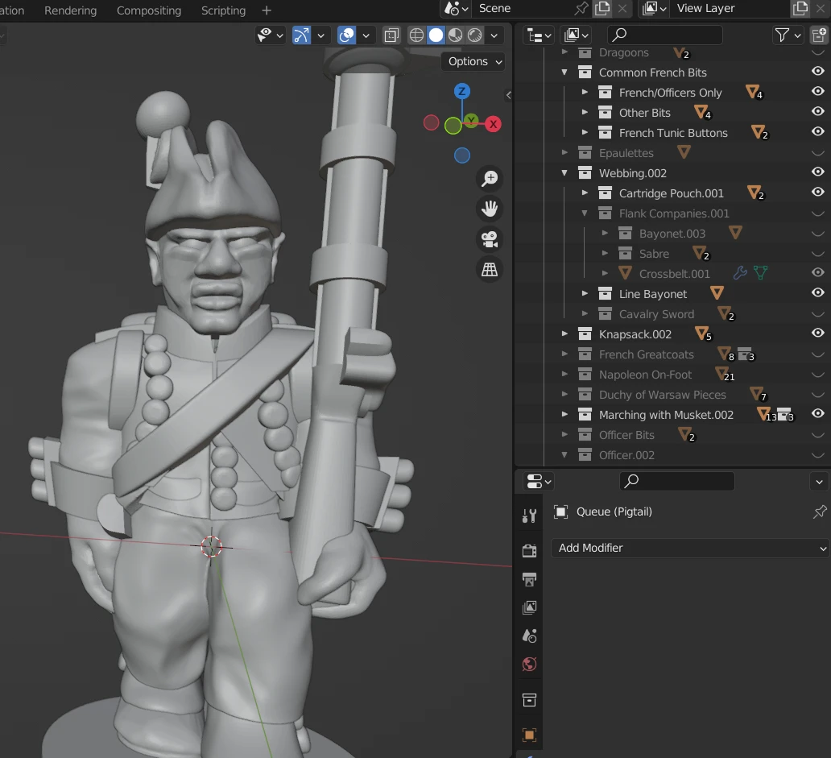The width and height of the screenshot is (831, 758).
Task: Hide the Knapsack.002 collection
Action: pyautogui.click(x=818, y=333)
